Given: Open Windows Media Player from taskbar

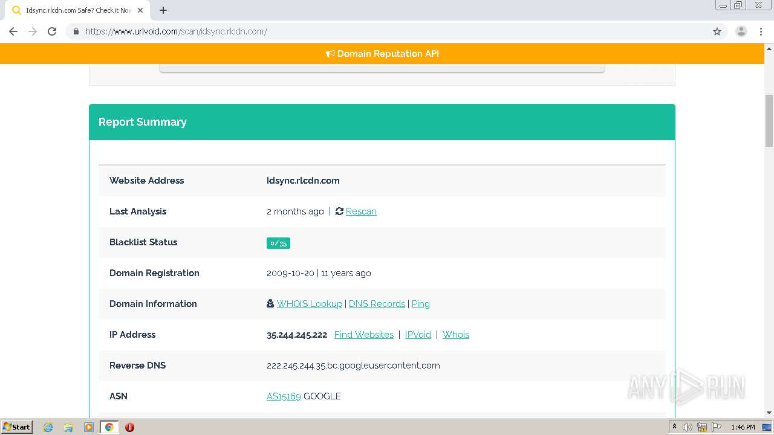Looking at the screenshot, I should (89, 427).
